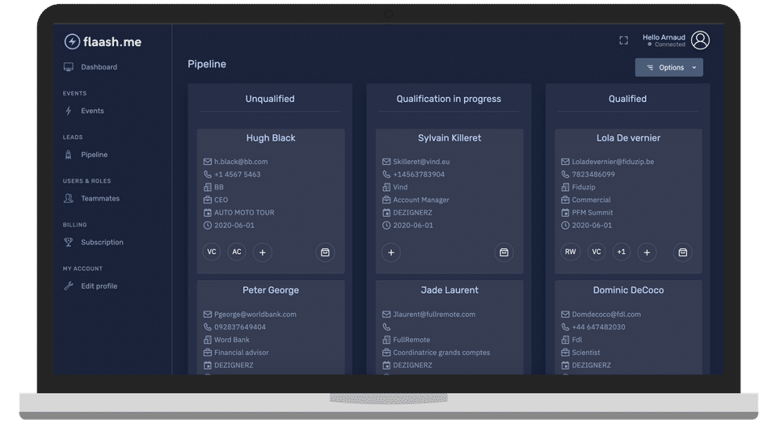Click the RW badge on Lola De vernier

[571, 252]
